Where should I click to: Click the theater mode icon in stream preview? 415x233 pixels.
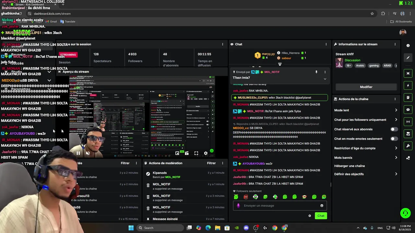click(x=187, y=153)
